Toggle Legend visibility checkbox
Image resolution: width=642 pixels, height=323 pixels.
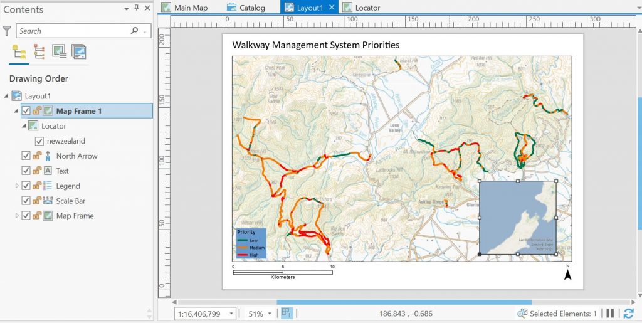point(26,186)
